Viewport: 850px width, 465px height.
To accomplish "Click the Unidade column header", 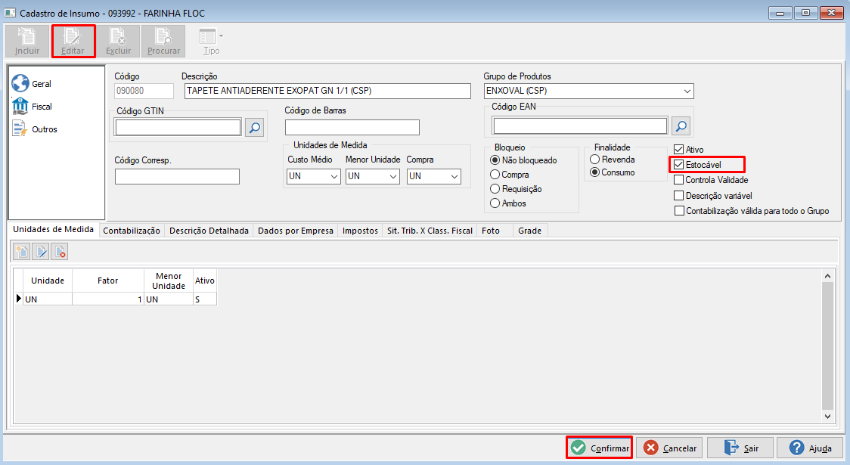I will (48, 281).
